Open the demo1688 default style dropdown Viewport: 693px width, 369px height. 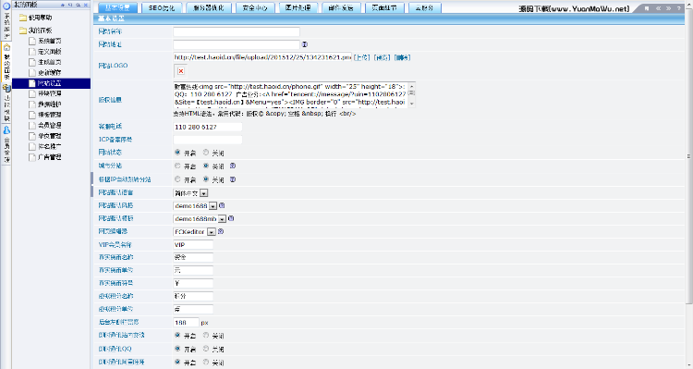[x=195, y=205]
